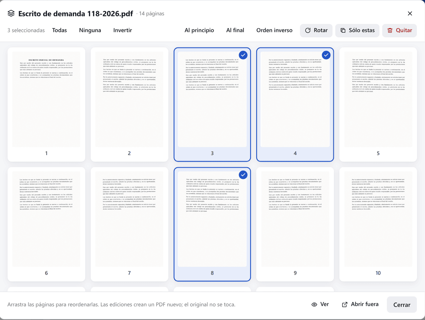Apply Orden inverso to pages
Viewport: 425px width, 320px height.
click(x=274, y=30)
